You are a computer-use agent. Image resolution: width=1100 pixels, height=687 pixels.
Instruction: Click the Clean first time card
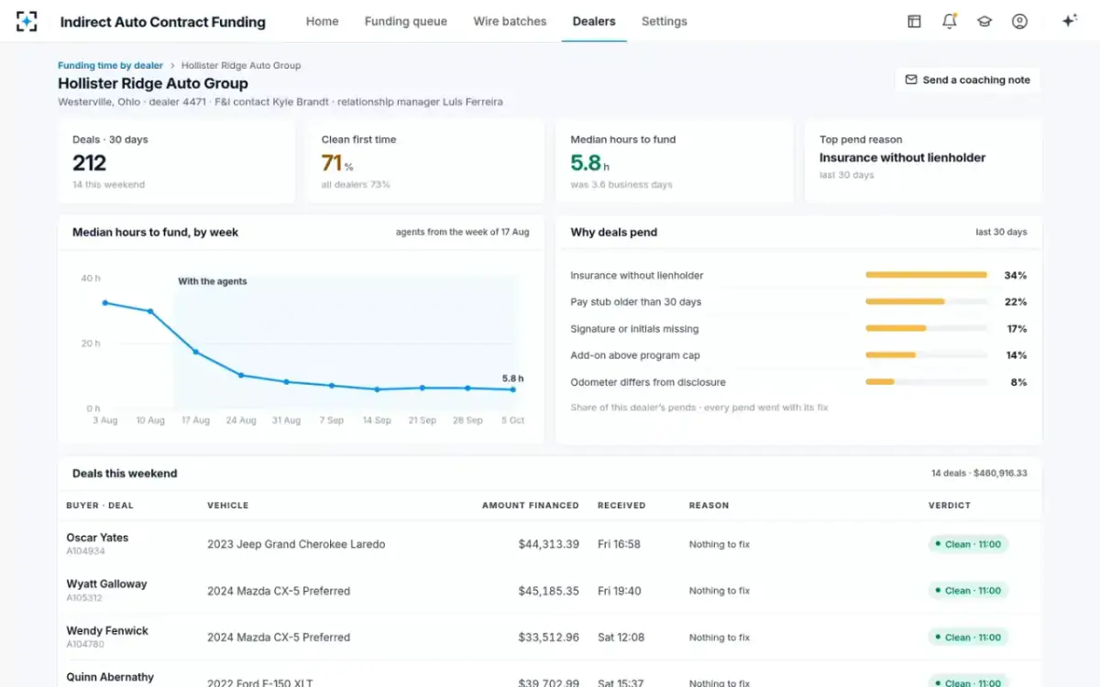pos(426,161)
